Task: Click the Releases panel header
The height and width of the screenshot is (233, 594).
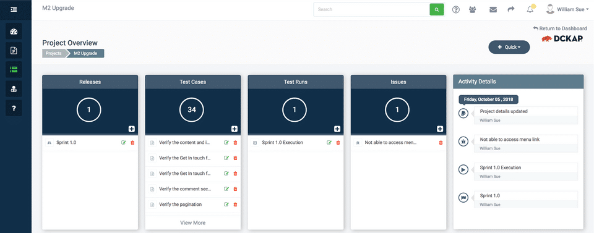Action: tap(90, 82)
